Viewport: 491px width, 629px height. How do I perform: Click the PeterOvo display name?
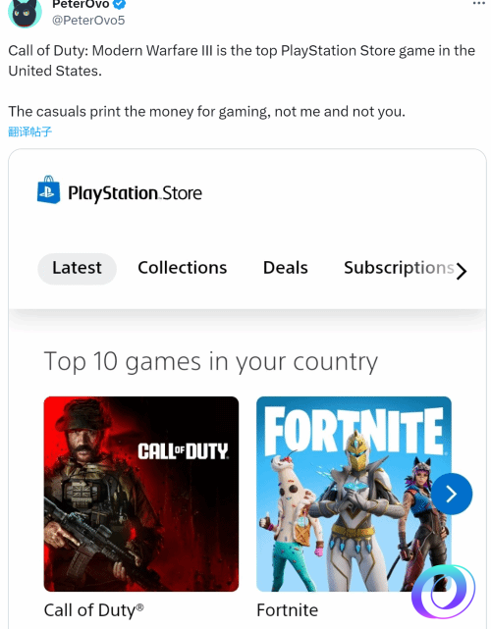81,4
